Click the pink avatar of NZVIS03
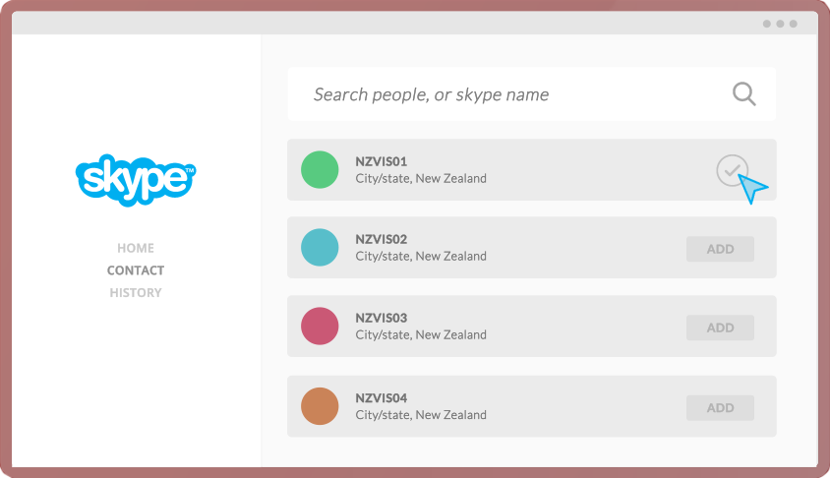The width and height of the screenshot is (830, 478). [320, 327]
